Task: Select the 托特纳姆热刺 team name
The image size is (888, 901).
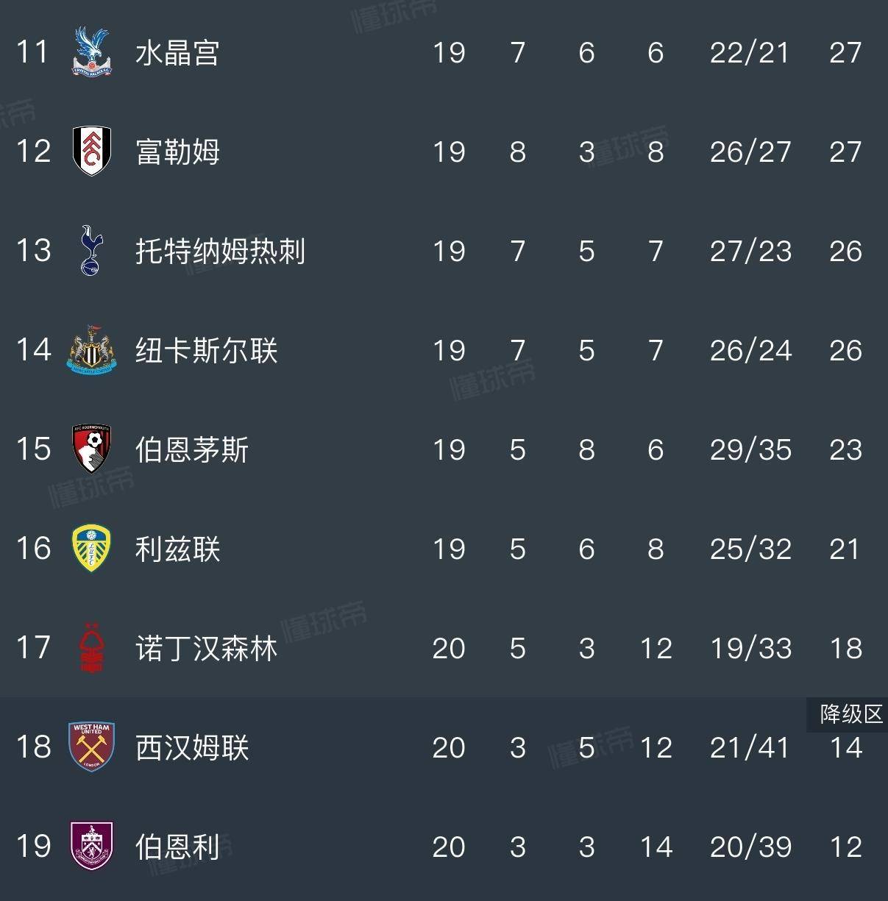Action: 220,252
